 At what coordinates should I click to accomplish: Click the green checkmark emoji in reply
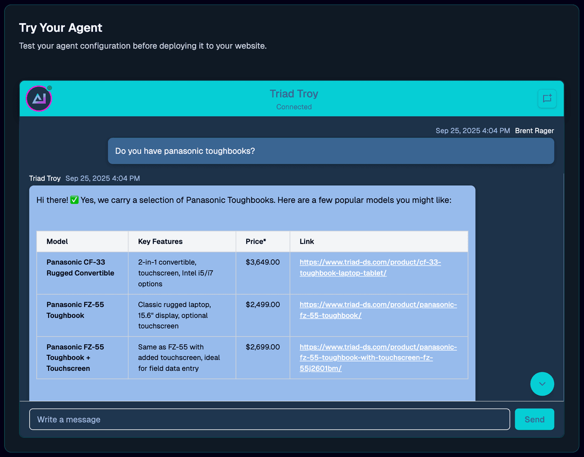click(74, 200)
